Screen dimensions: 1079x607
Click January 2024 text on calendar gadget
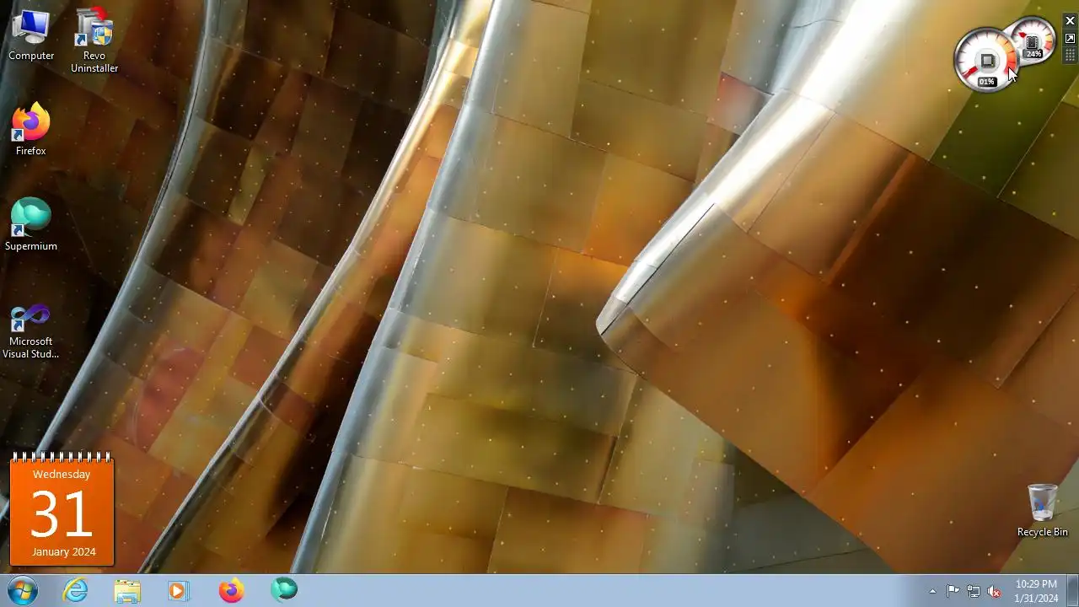pyautogui.click(x=64, y=552)
